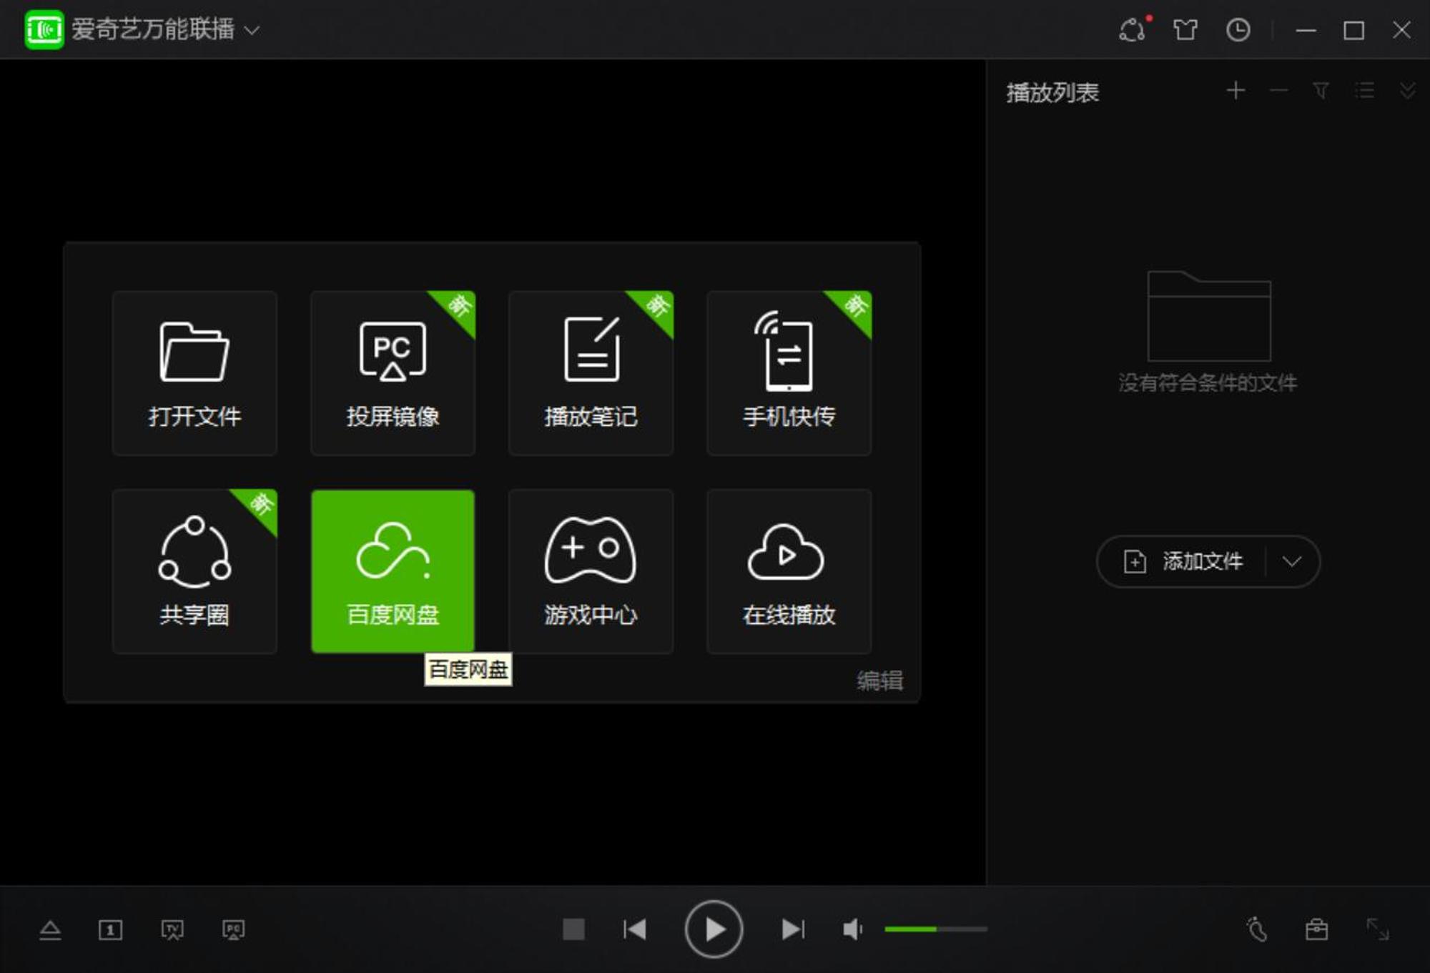
Task: Minimize the player window
Action: (x=1306, y=30)
